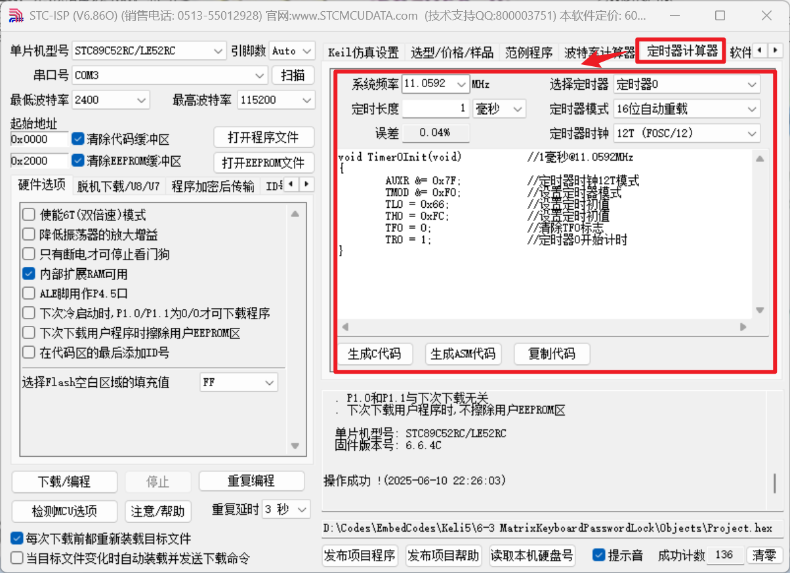This screenshot has width=790, height=573.
Task: Toggle 只有断电才可停止看门狗 checkbox
Action: click(x=29, y=254)
